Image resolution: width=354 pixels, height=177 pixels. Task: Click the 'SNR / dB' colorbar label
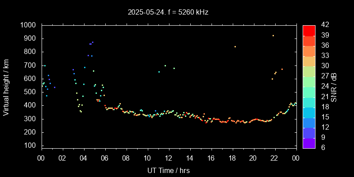click(334, 87)
